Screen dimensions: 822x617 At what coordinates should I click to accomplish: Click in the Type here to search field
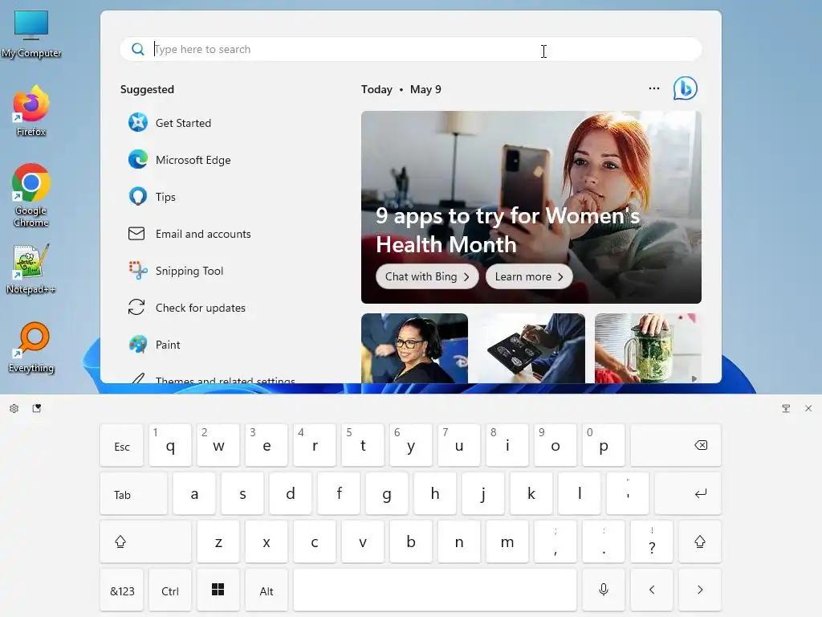point(411,49)
